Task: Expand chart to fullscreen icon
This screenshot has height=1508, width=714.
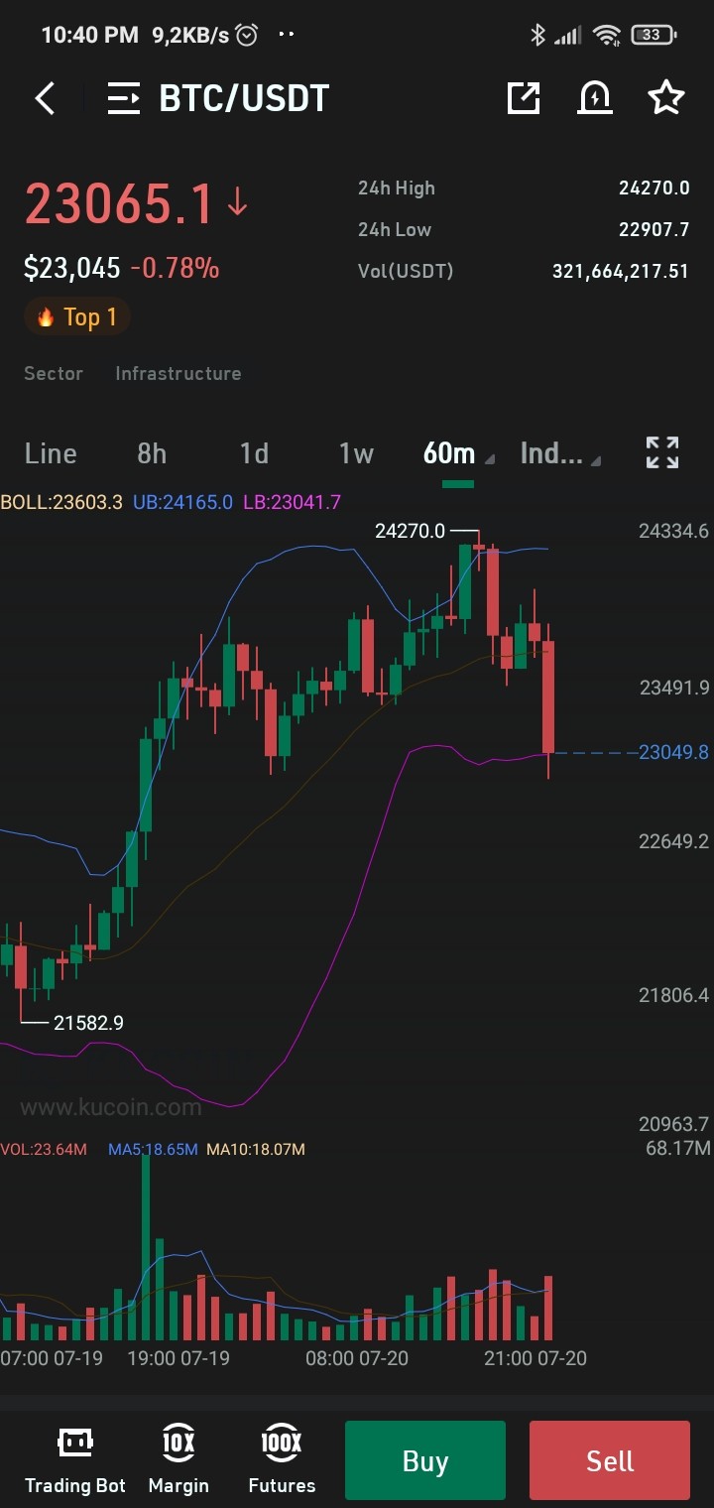Action: click(662, 452)
